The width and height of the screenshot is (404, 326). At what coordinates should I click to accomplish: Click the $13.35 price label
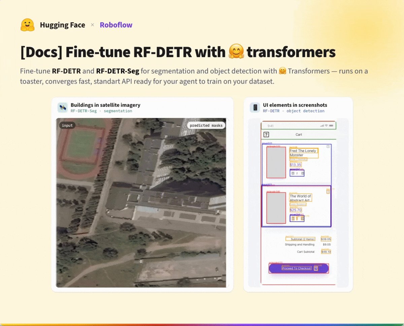click(295, 165)
